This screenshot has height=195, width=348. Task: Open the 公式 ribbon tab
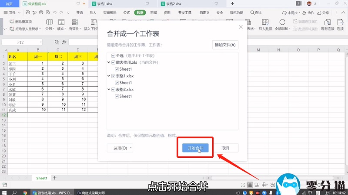(x=127, y=13)
